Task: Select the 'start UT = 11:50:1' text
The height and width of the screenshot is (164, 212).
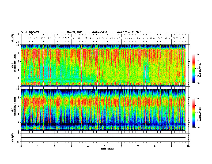Action: point(129,32)
